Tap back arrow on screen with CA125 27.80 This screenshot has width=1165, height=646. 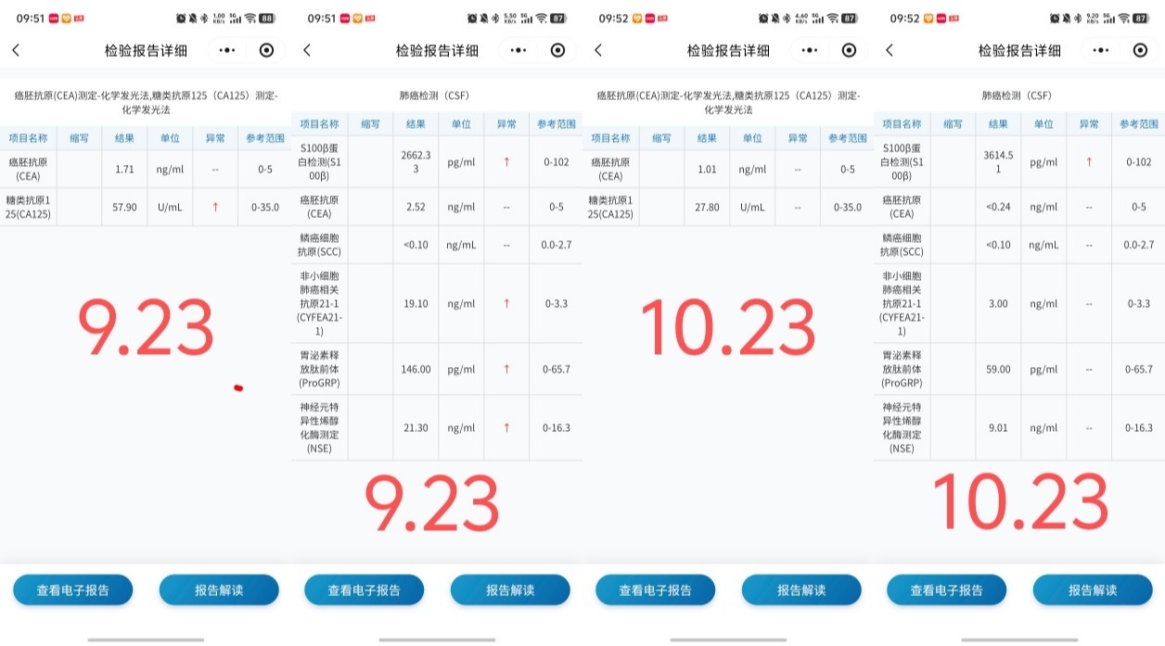(598, 51)
